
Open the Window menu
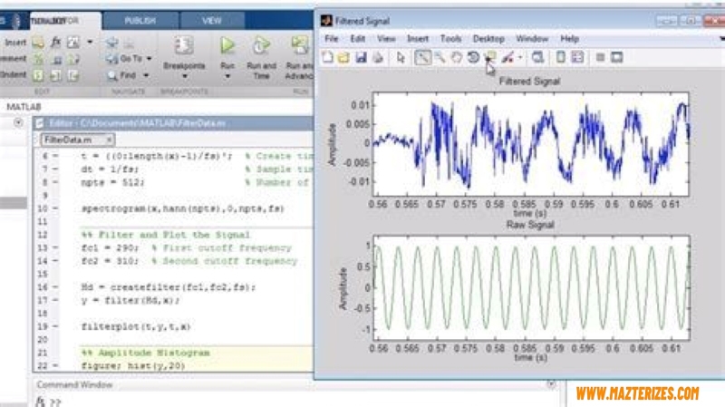point(532,39)
